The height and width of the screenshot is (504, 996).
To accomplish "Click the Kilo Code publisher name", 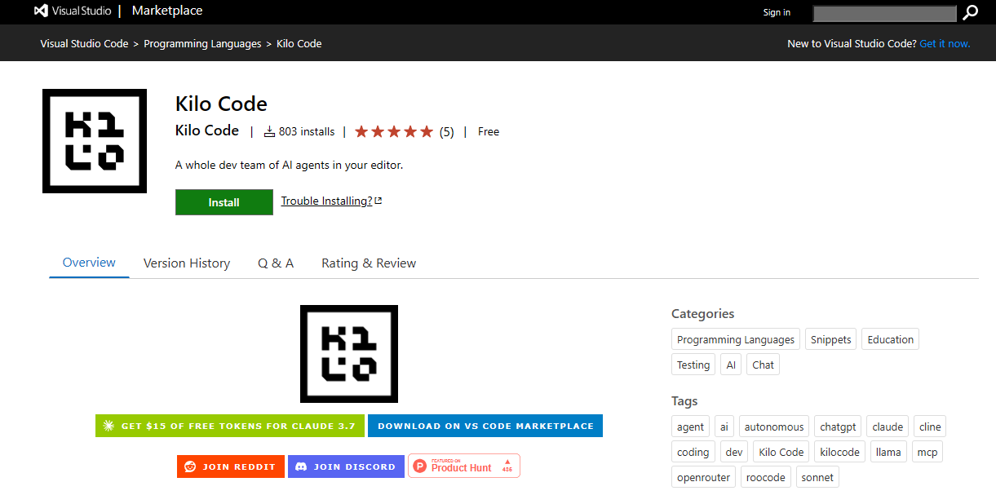I will tap(207, 130).
